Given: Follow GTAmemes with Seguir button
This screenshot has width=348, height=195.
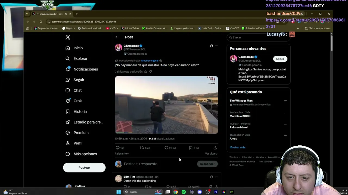Looking at the screenshot, I should (280, 59).
